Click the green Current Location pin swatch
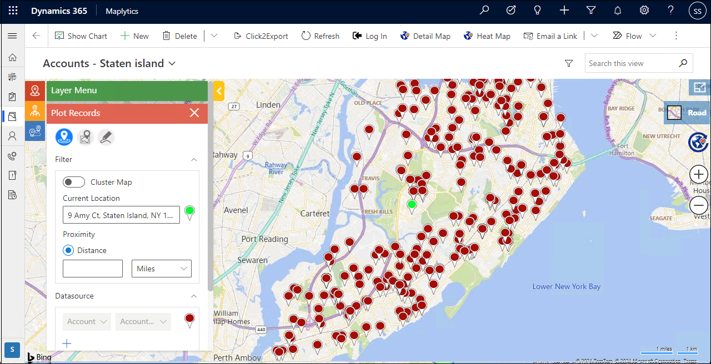Screen dimensions: 711x364 [189, 213]
